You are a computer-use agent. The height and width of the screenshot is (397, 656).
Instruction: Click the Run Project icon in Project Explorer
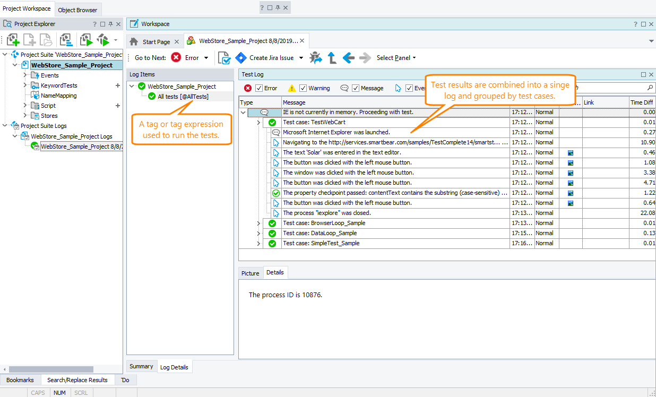click(x=85, y=40)
